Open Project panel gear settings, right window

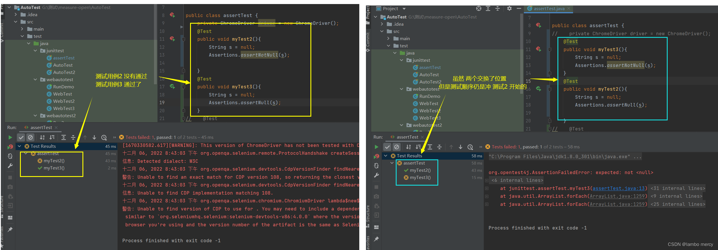tap(509, 9)
